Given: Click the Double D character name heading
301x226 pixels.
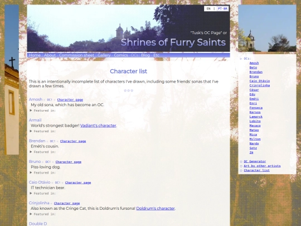Looking at the screenshot, I should coord(38,224).
